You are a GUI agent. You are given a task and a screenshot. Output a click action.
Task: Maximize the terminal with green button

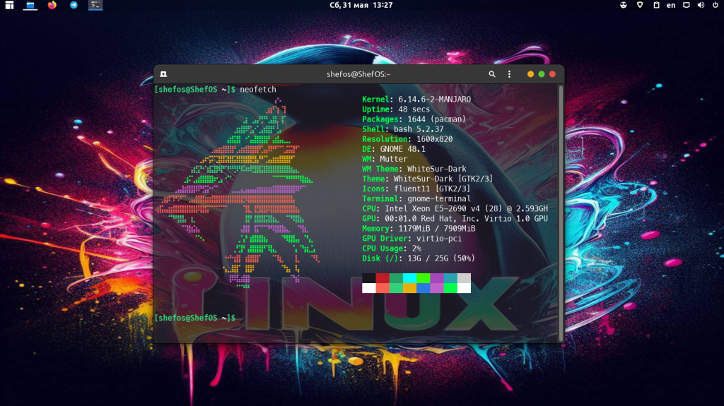point(542,74)
